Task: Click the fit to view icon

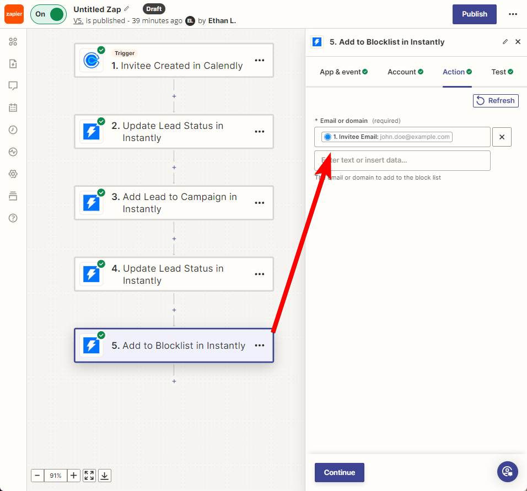Action: click(x=89, y=476)
